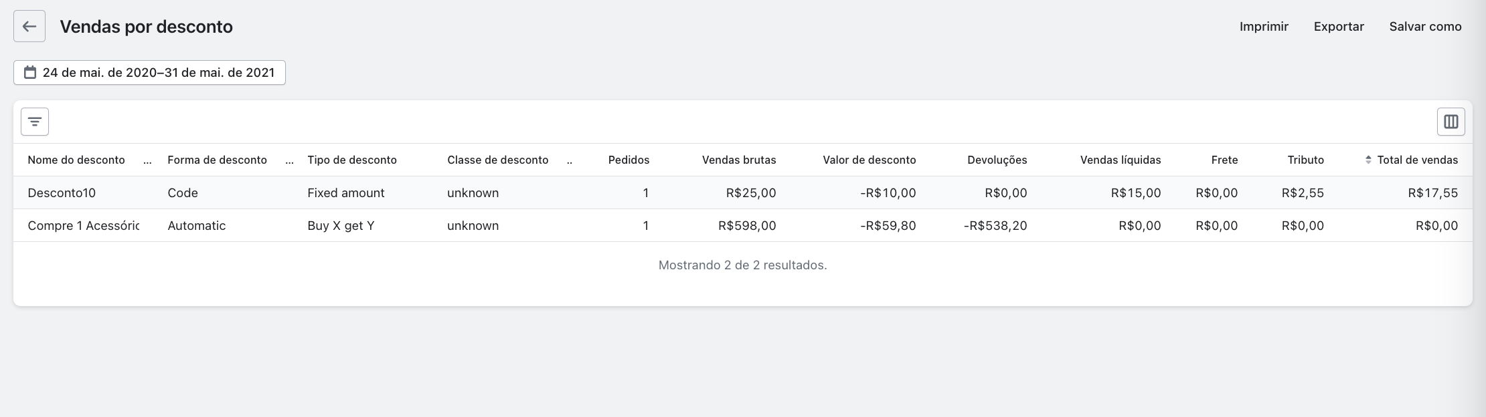
Task: Click the back arrow button
Action: point(29,27)
